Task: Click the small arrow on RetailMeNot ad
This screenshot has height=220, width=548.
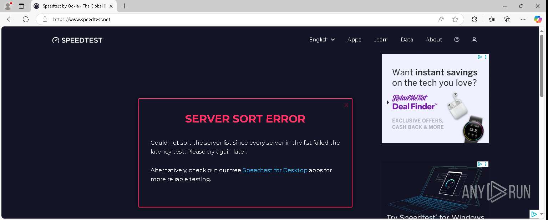Action: (x=388, y=102)
